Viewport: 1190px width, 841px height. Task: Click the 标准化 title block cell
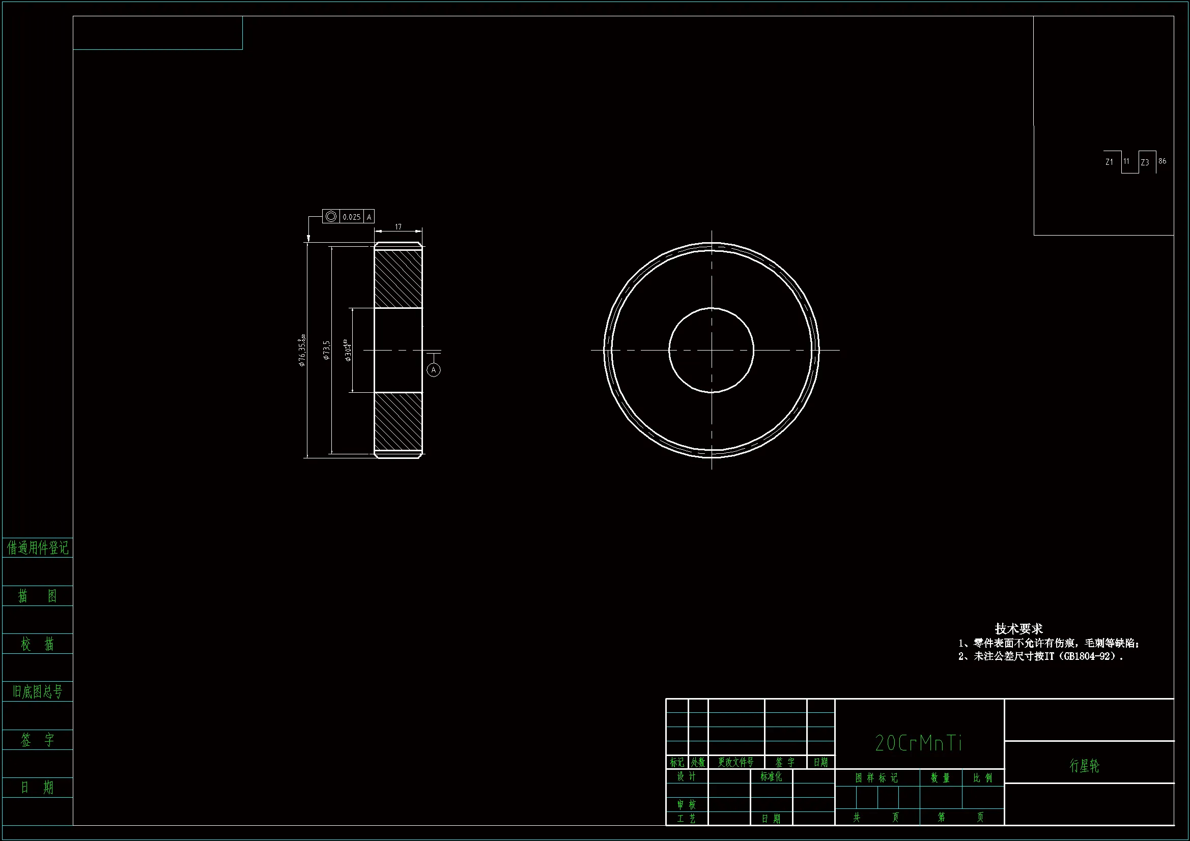tap(771, 776)
